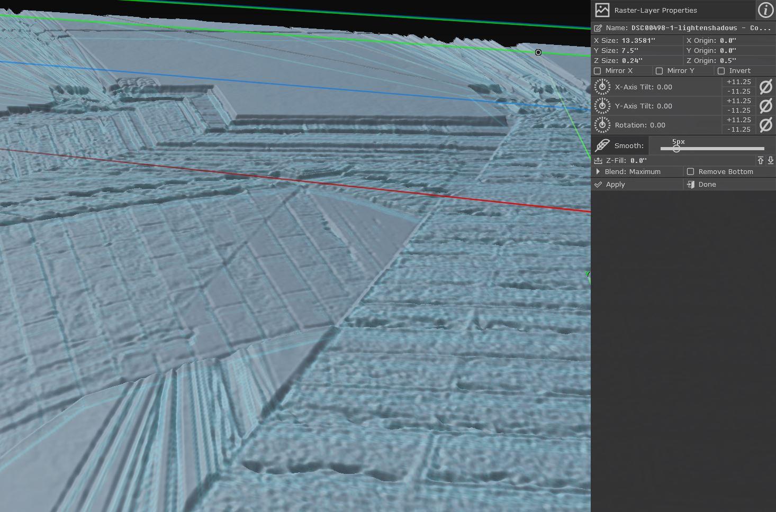
Task: Increase X-Axis Tilt by +11.25
Action: 739,82
